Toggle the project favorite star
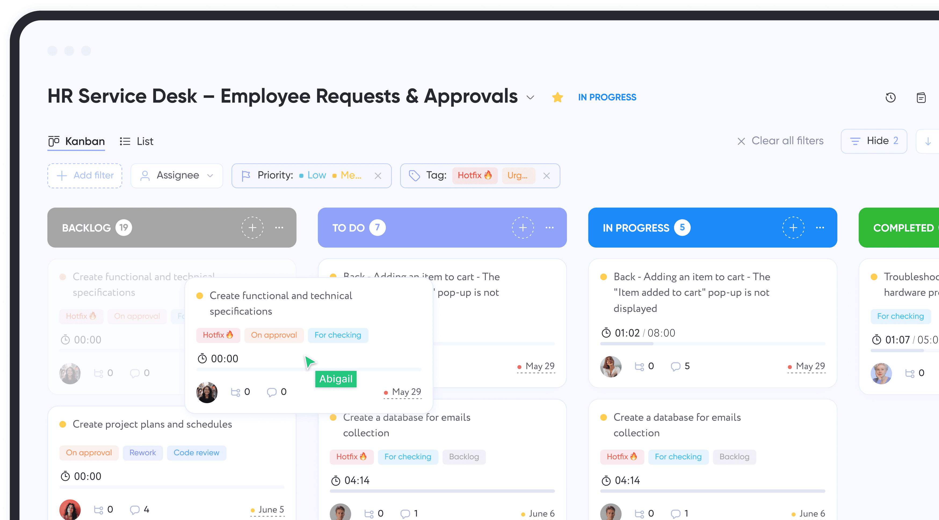Screen dimensions: 939x520 click(x=557, y=97)
